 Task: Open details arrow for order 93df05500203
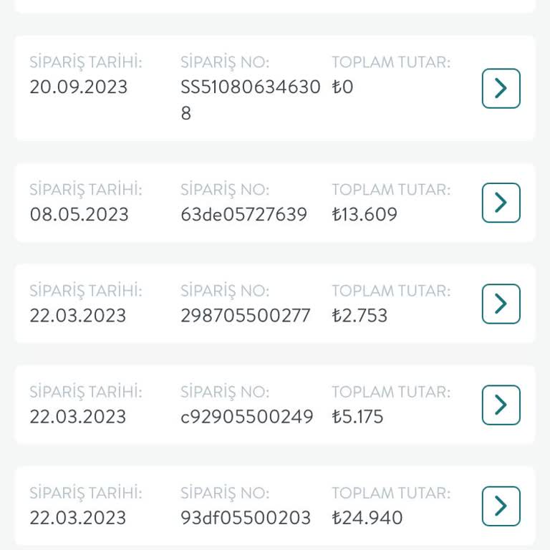(x=501, y=506)
